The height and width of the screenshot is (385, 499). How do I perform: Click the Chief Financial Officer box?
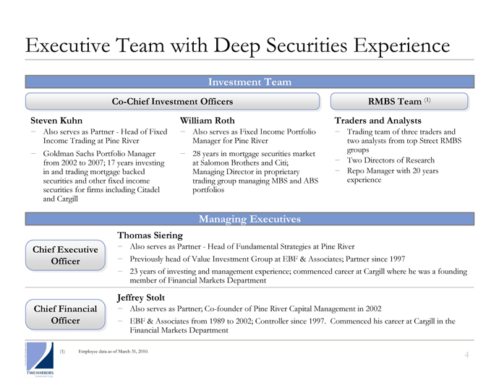[65, 314]
